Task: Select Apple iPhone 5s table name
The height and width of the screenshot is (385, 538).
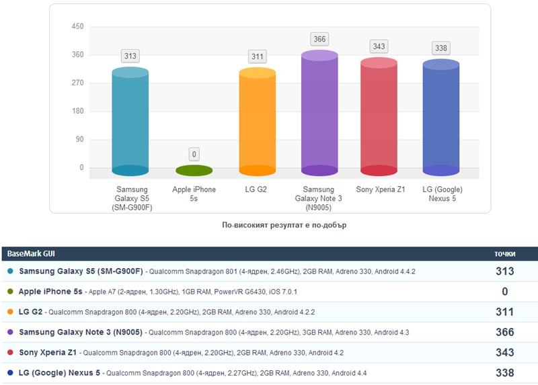Action: point(50,292)
